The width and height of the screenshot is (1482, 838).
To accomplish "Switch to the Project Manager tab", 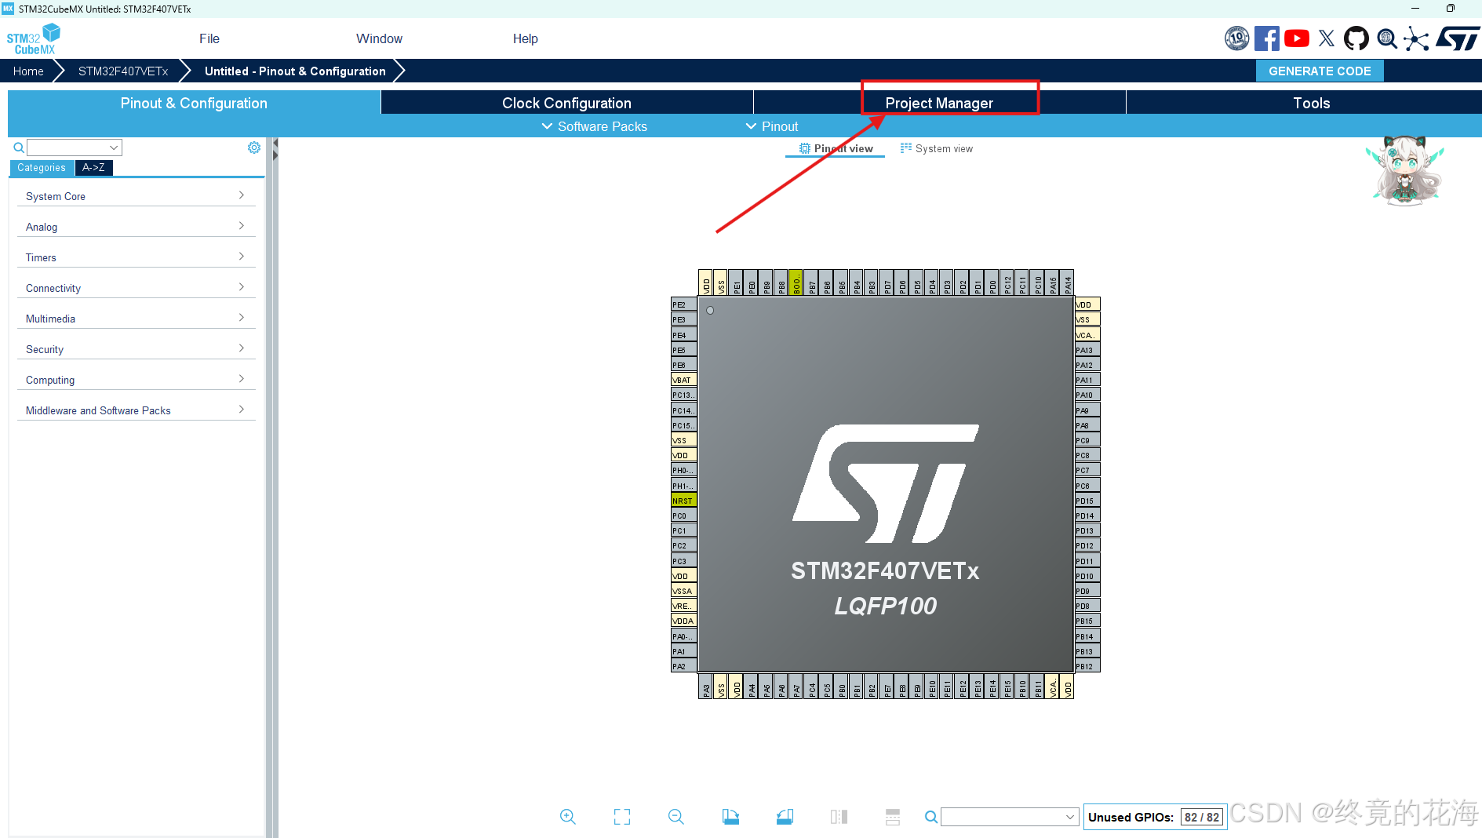I will pyautogui.click(x=939, y=103).
